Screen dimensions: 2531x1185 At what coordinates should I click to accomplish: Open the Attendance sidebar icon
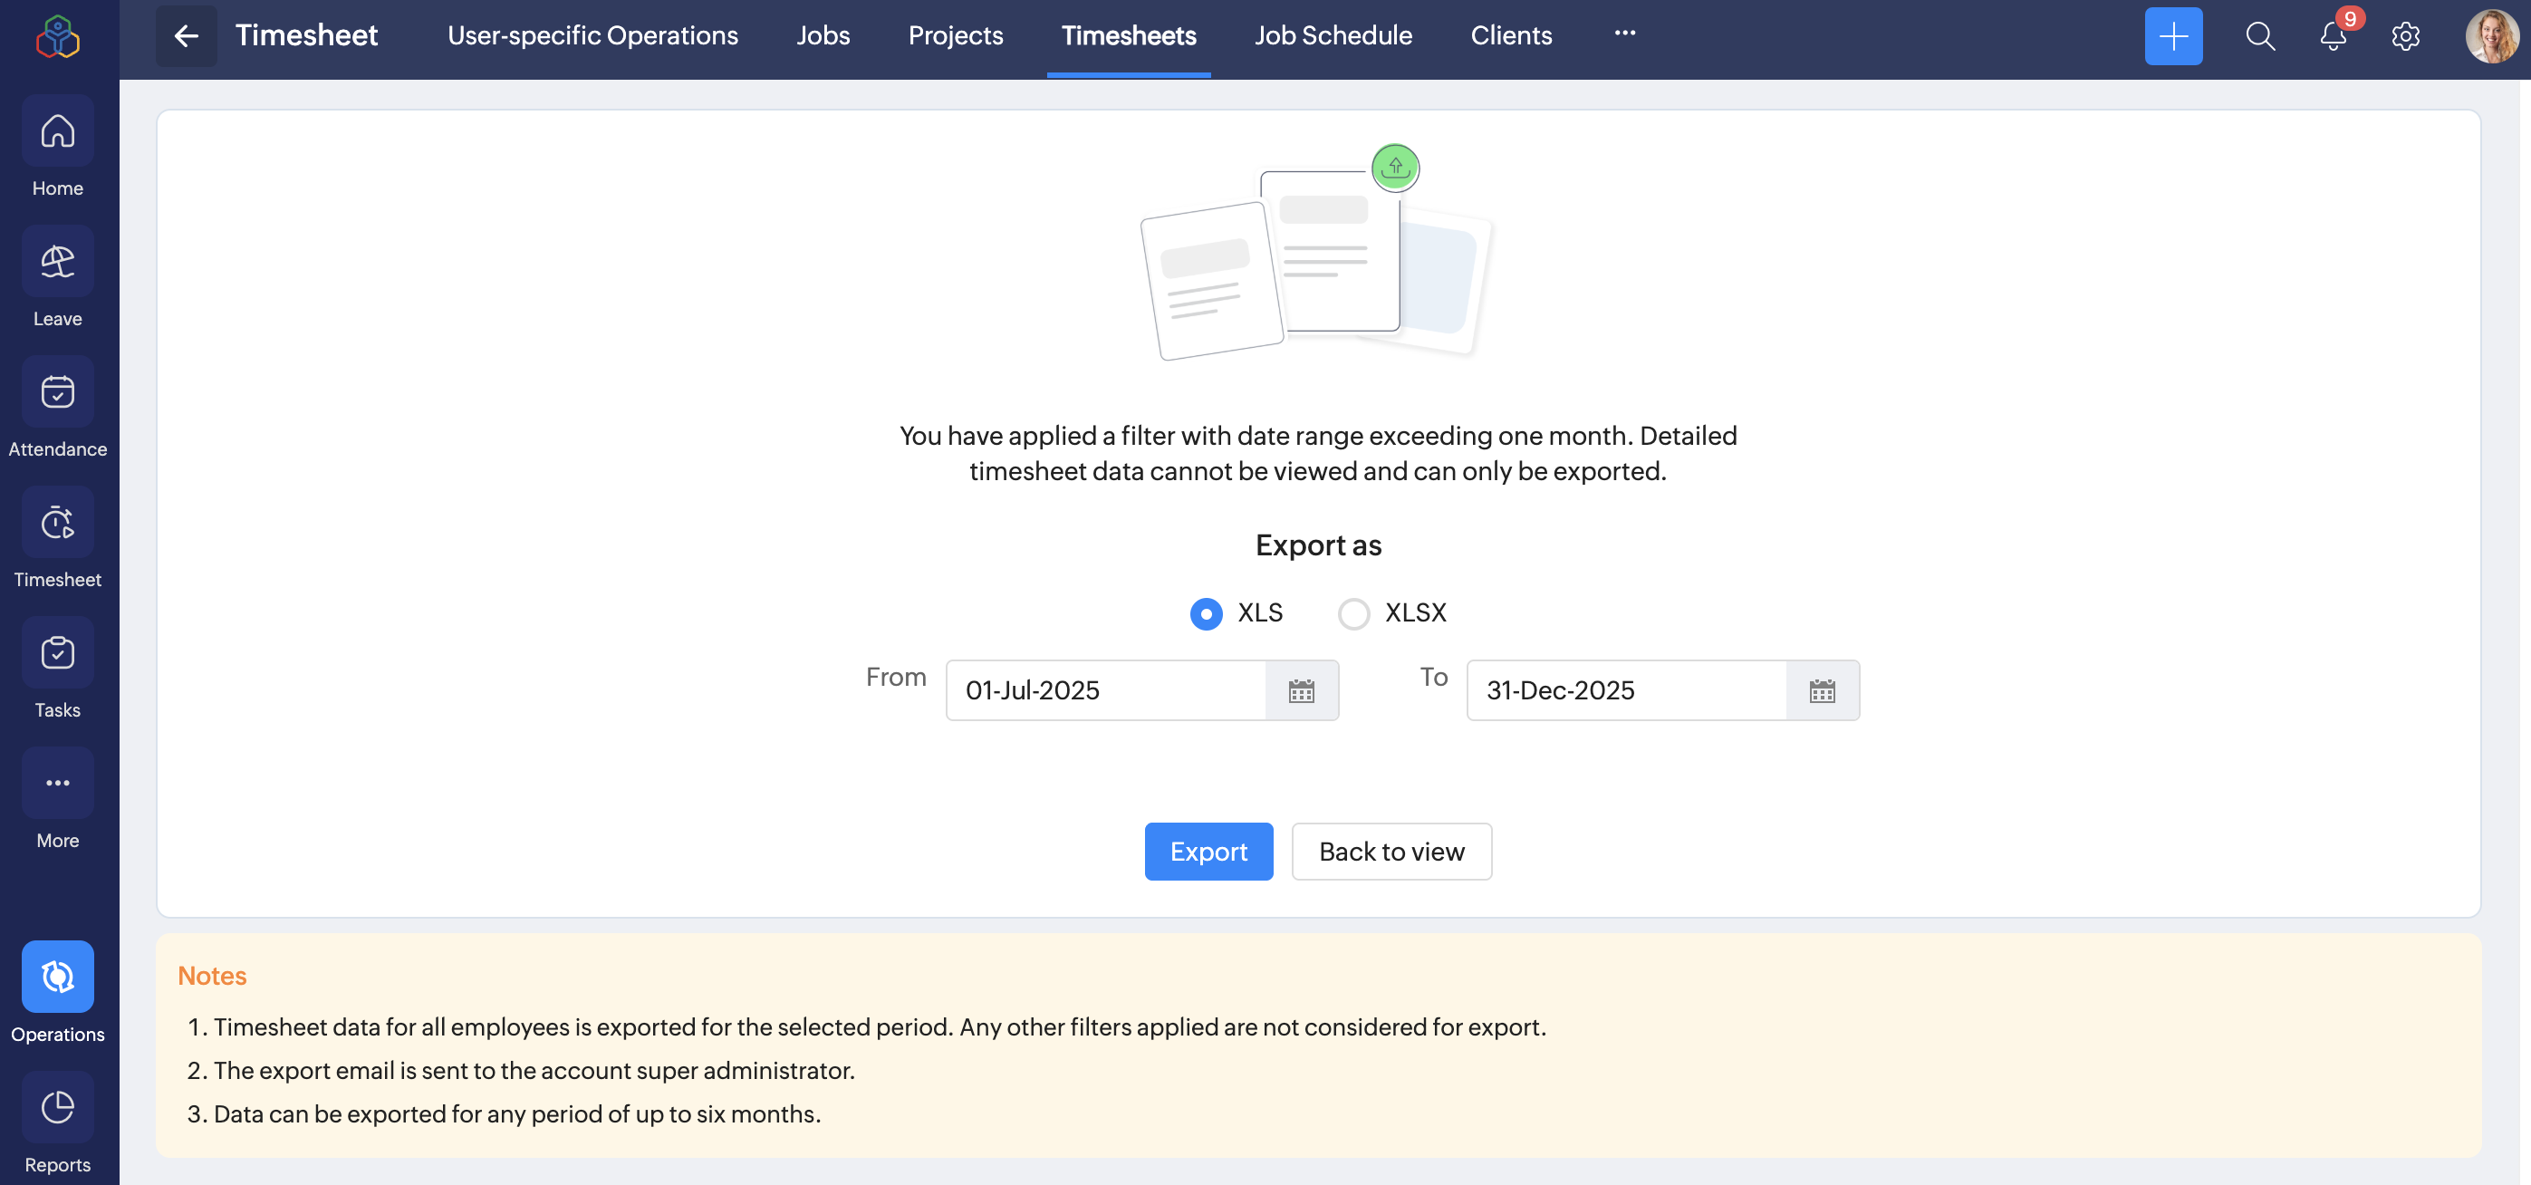tap(57, 392)
